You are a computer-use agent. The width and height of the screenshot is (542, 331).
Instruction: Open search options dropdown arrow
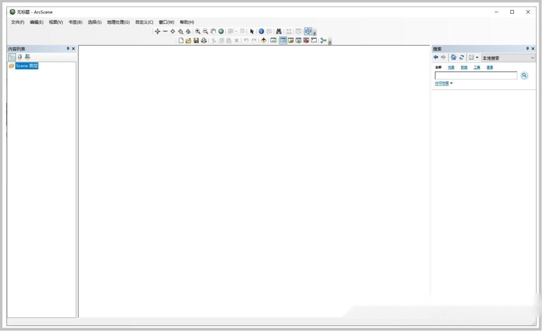[477, 57]
